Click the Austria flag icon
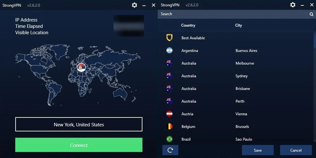 coord(169,114)
